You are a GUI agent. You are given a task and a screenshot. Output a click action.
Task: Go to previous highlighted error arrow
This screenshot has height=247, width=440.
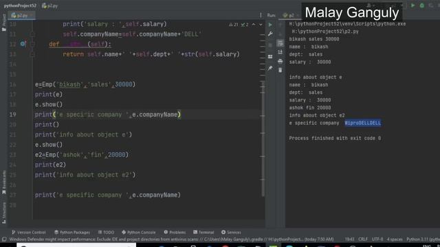coord(254,25)
